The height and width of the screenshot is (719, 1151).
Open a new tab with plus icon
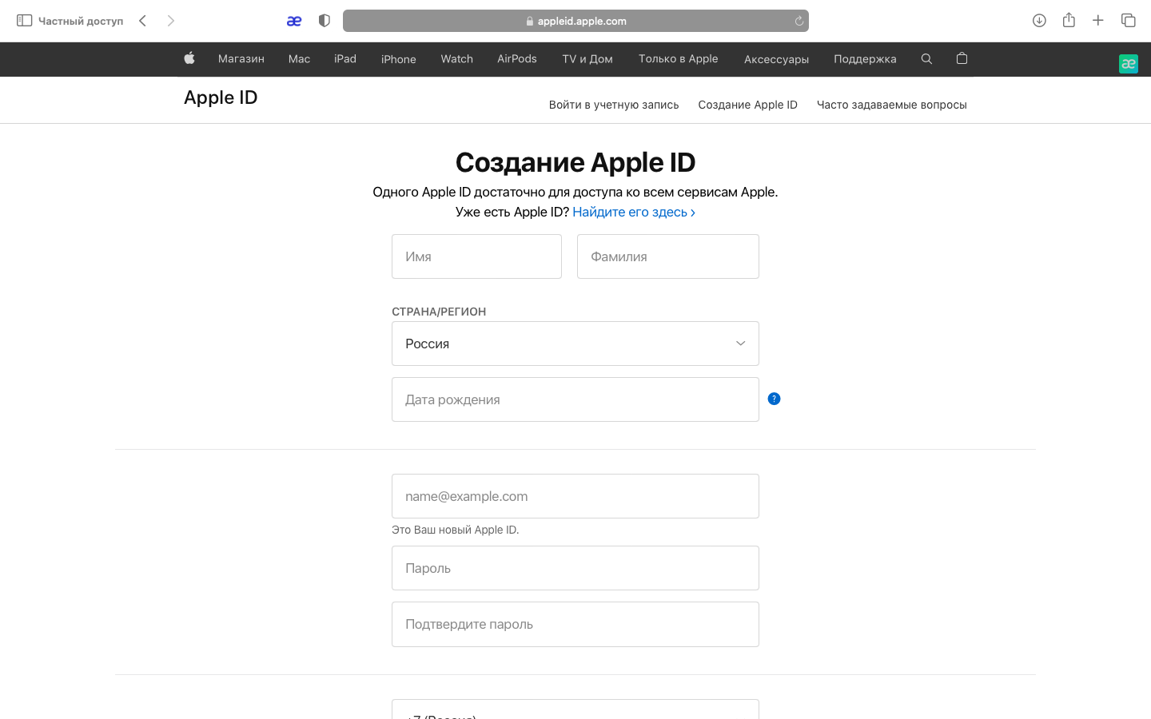(1098, 21)
